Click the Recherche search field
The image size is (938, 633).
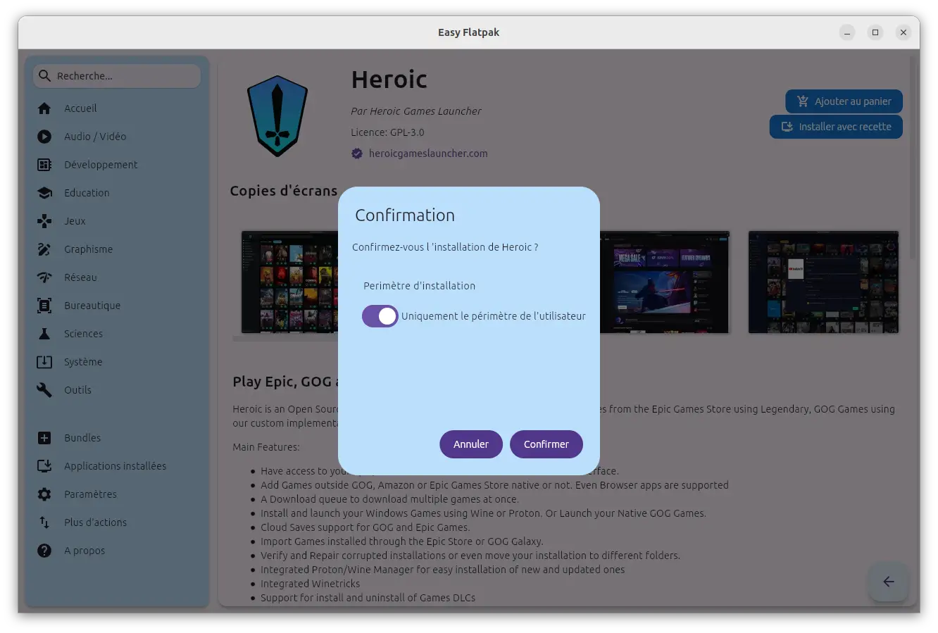(x=117, y=76)
